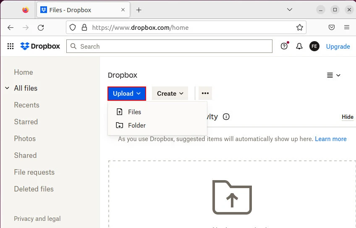
Task: Open the Dropbox app grid launcher icon
Action: click(x=11, y=47)
